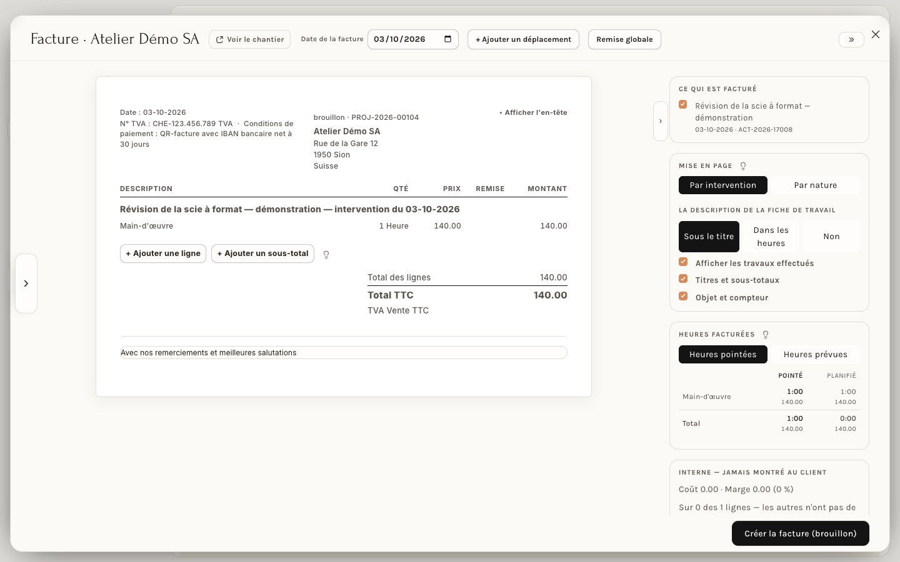Switch layout to Par nature
Image resolution: width=900 pixels, height=562 pixels.
(x=816, y=185)
